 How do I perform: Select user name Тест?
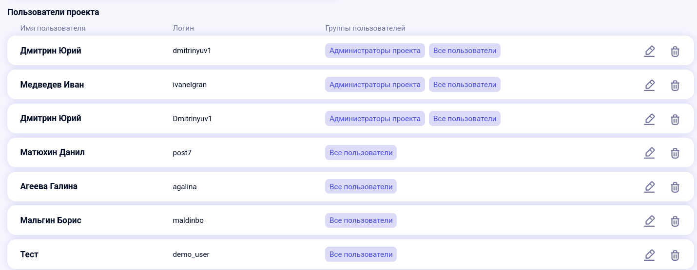click(29, 254)
